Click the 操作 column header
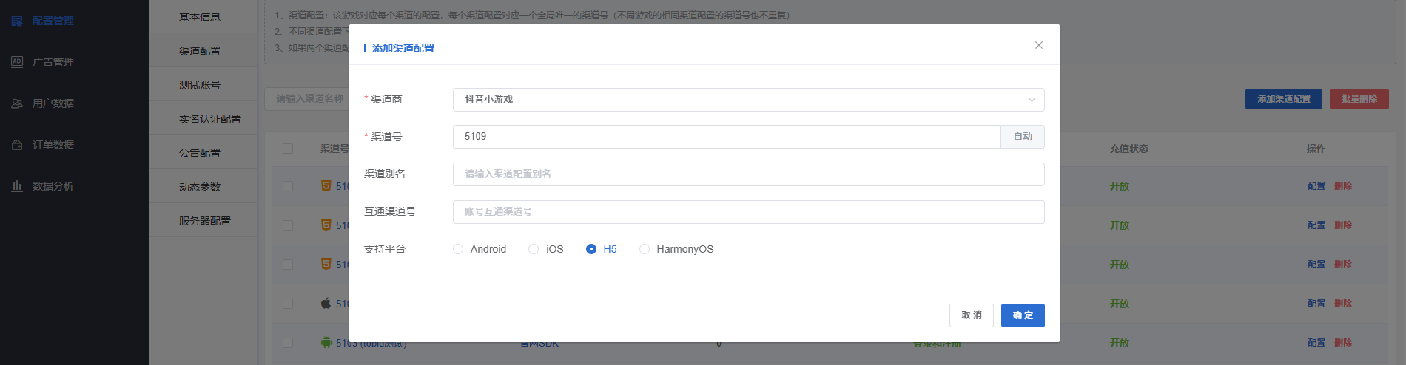 point(1316,149)
